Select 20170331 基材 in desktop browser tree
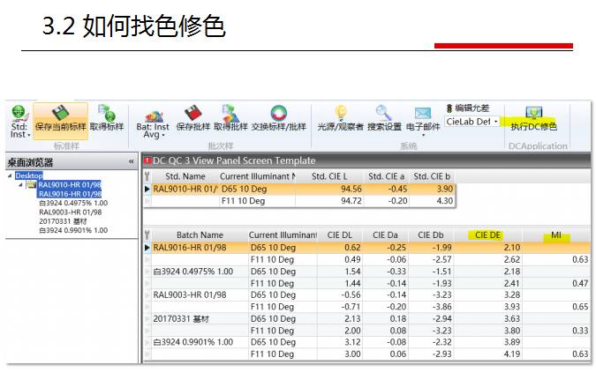 click(x=62, y=221)
